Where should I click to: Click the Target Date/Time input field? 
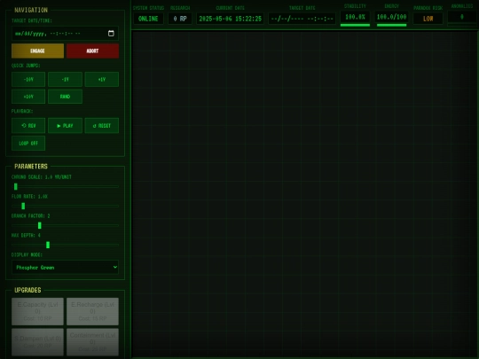click(65, 34)
